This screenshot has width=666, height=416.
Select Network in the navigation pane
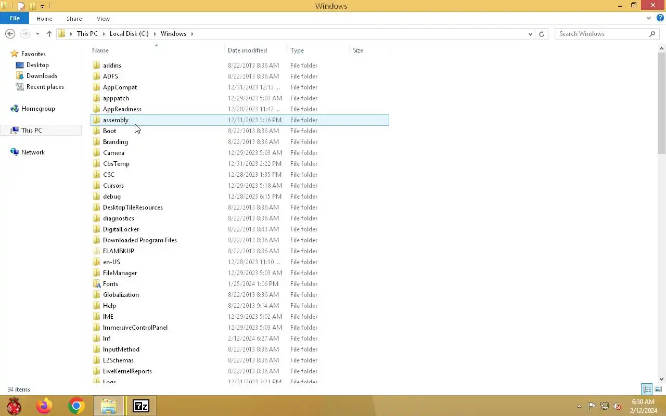(x=33, y=152)
